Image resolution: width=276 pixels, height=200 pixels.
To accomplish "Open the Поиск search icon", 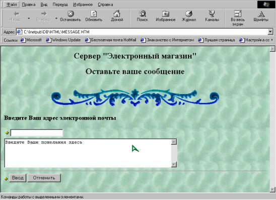I will click(143, 14).
